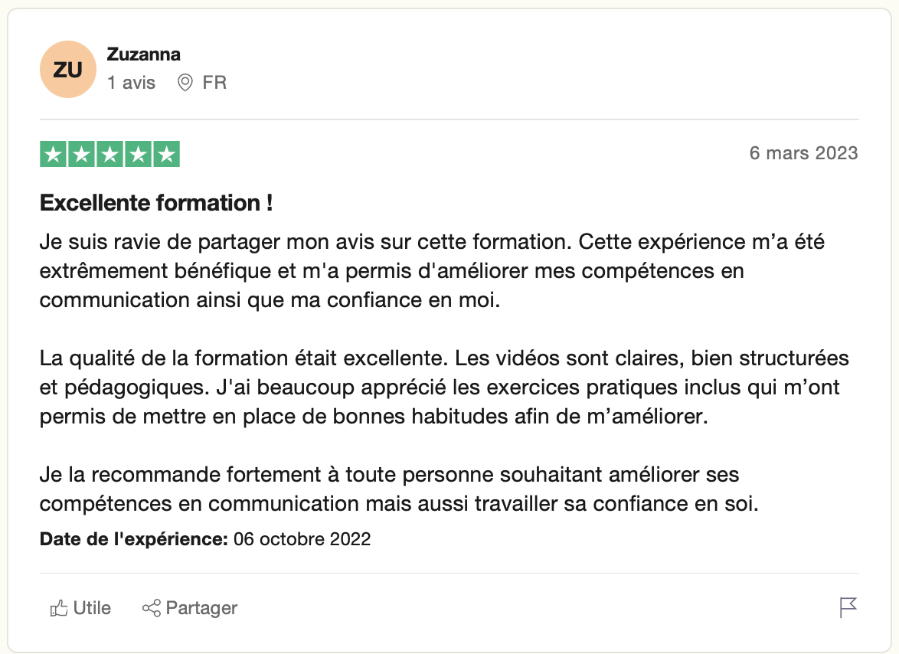The height and width of the screenshot is (654, 899).
Task: Report the review with the flag icon
Action: pyautogui.click(x=848, y=607)
